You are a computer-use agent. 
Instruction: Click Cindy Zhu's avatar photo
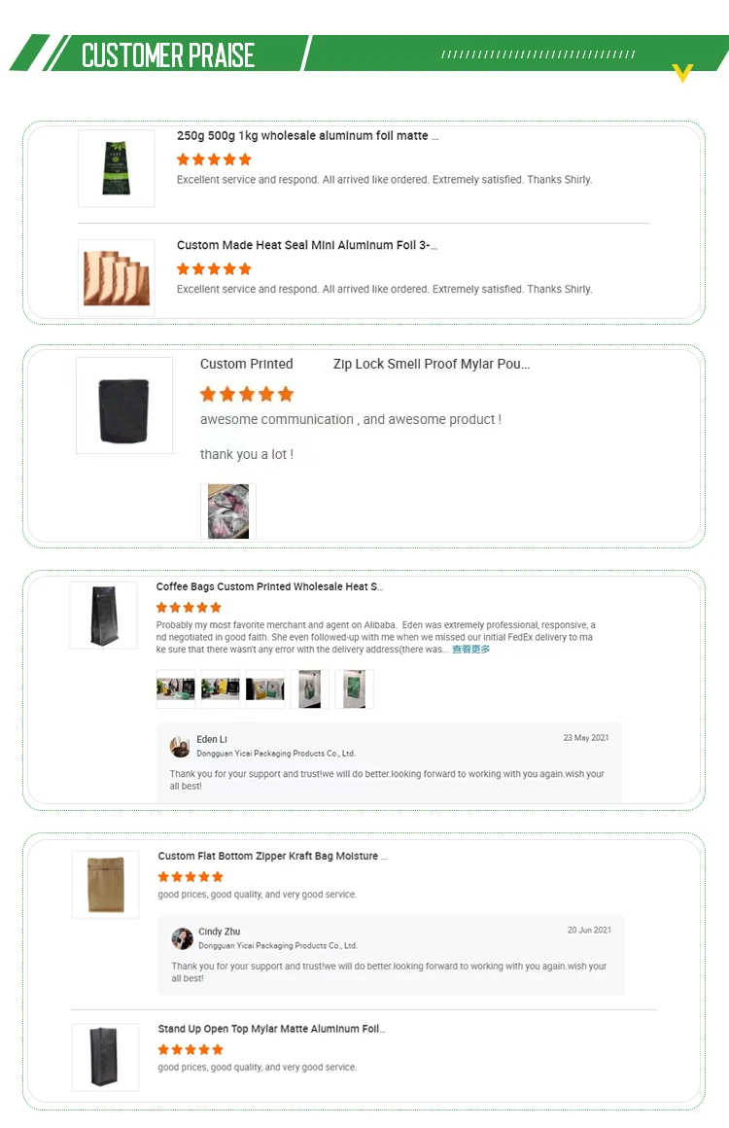(x=182, y=938)
